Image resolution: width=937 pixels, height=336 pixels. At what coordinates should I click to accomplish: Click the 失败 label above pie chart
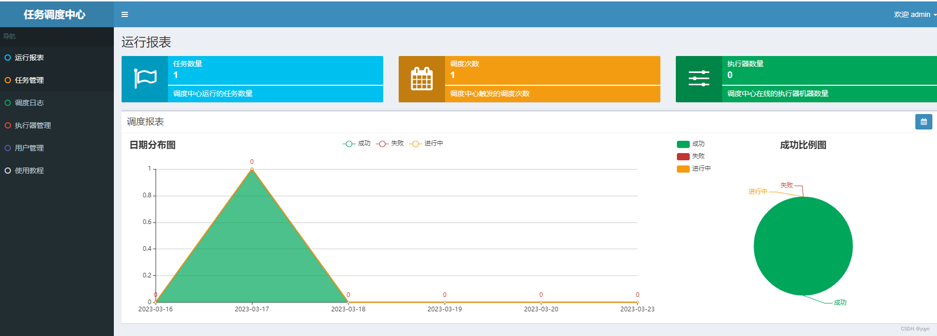coord(787,185)
